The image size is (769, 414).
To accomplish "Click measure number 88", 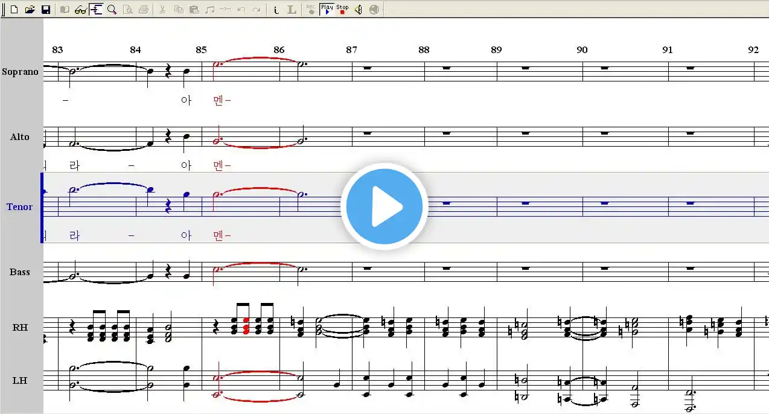I will [x=424, y=50].
